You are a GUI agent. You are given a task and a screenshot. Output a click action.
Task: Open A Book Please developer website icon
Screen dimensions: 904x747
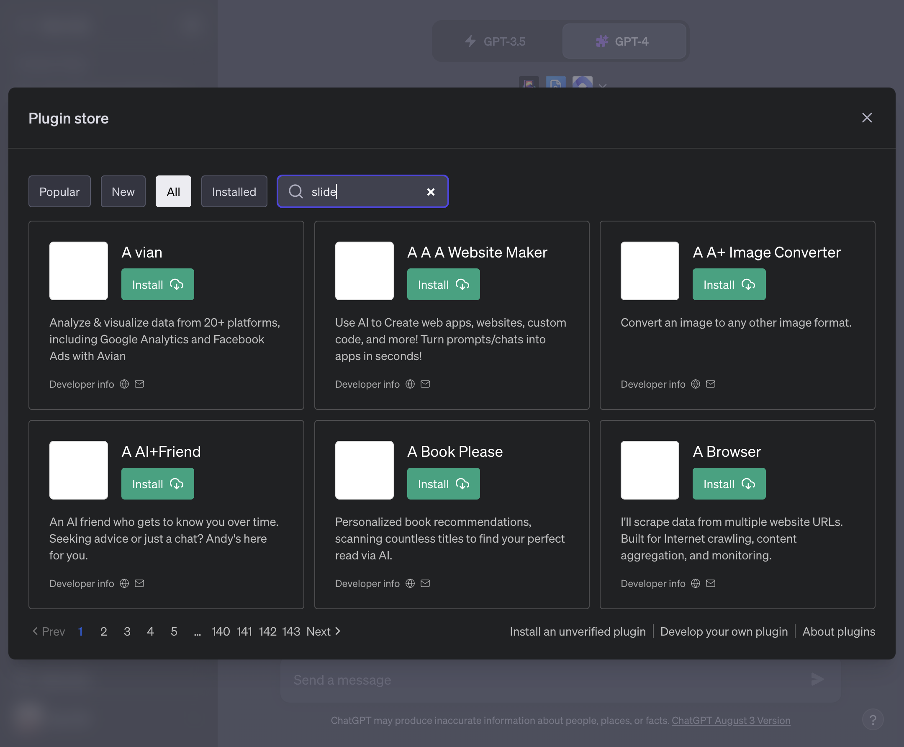tap(410, 583)
